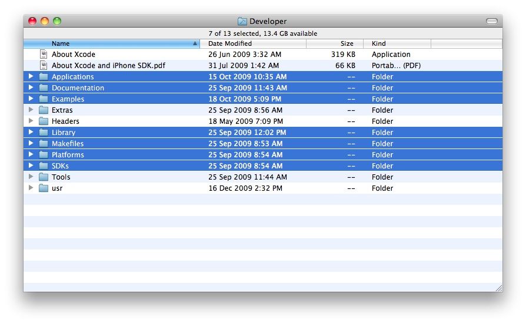Select the usr folder name
Viewport: 526px width, 324px height.
tap(57, 188)
